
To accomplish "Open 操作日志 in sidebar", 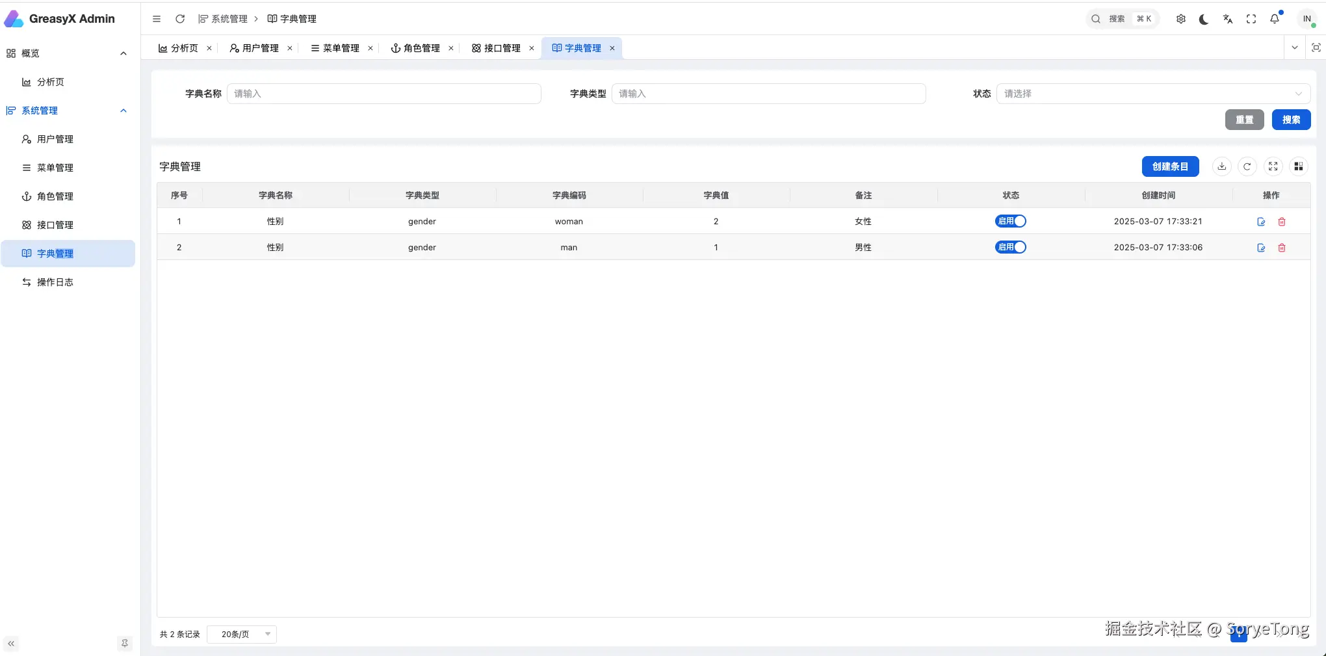I will click(68, 282).
